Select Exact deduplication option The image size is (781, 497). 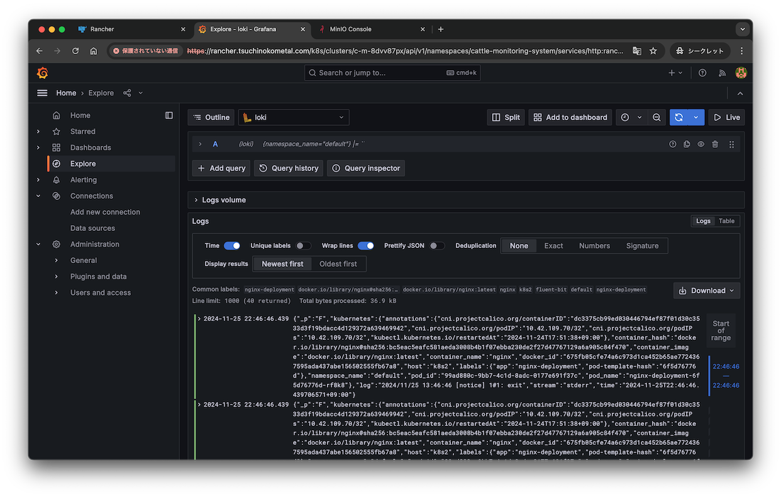click(x=553, y=246)
